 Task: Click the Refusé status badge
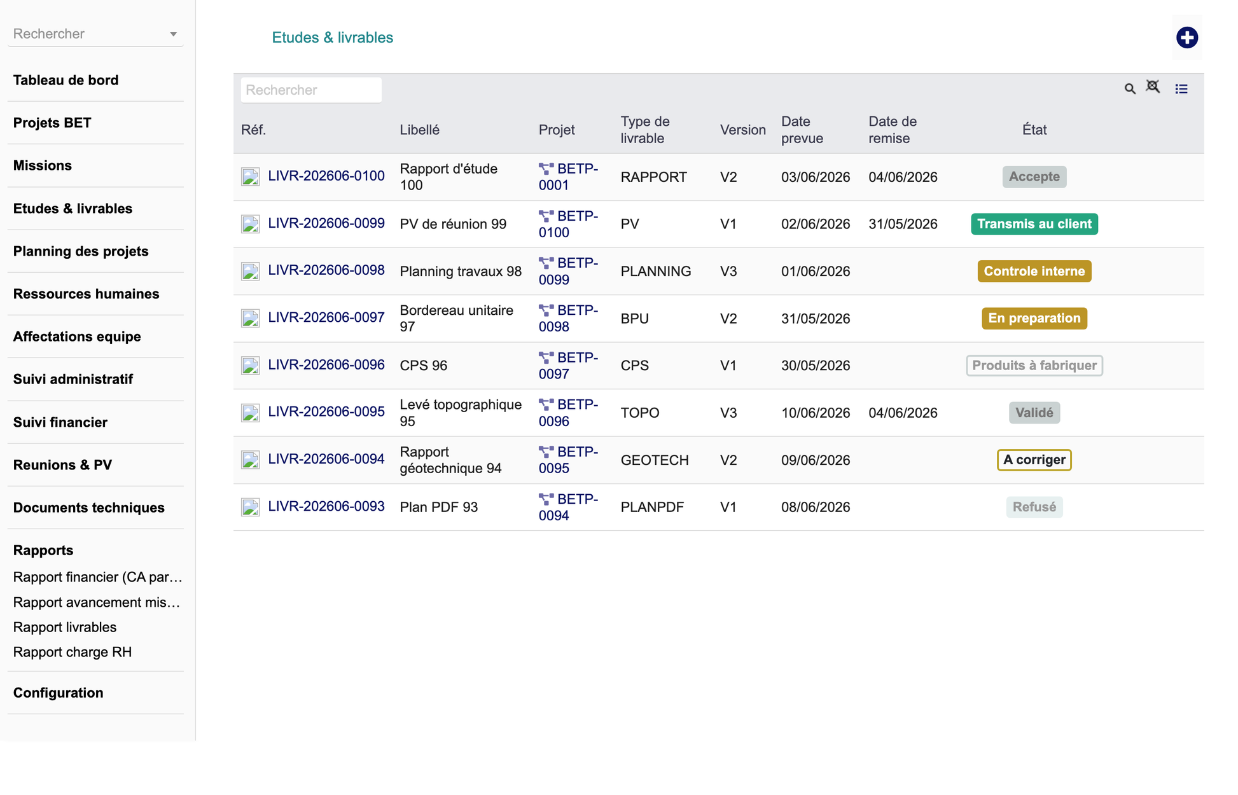point(1034,507)
